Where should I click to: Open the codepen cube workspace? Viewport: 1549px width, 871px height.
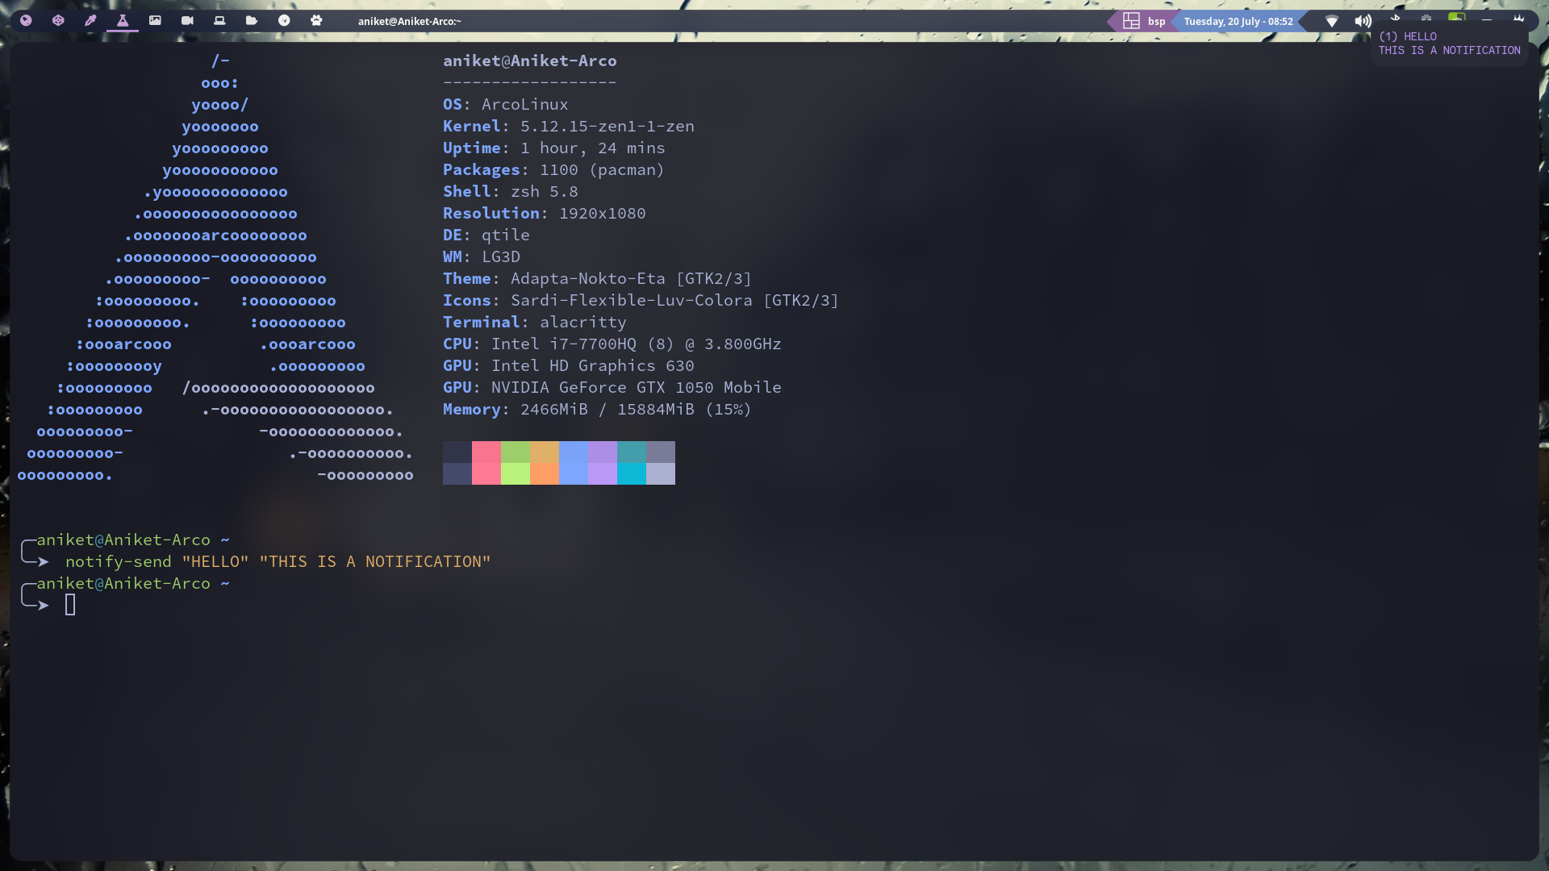click(58, 21)
